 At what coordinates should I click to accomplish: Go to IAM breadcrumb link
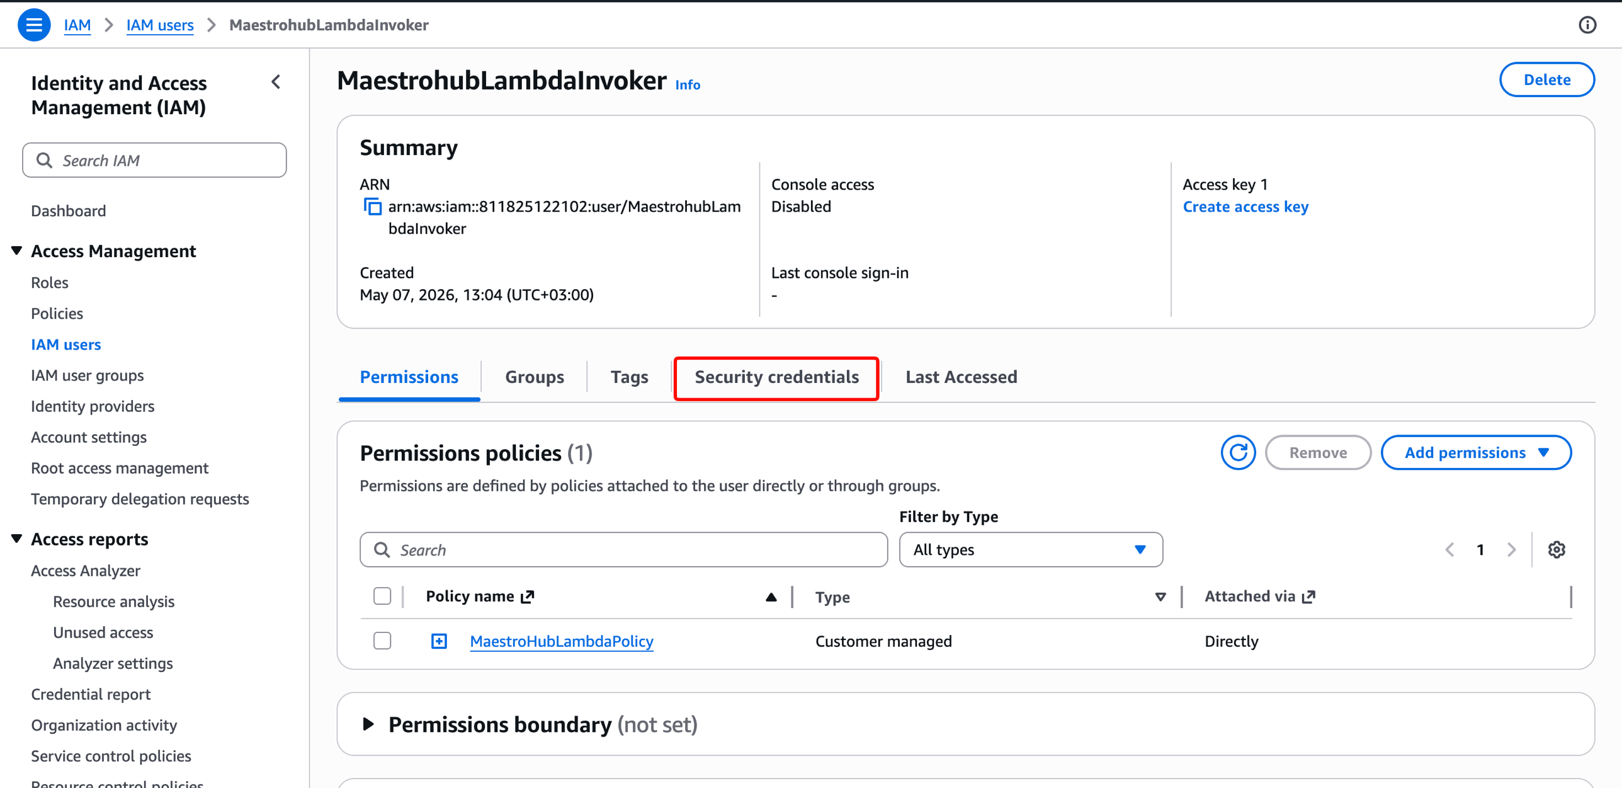click(77, 25)
